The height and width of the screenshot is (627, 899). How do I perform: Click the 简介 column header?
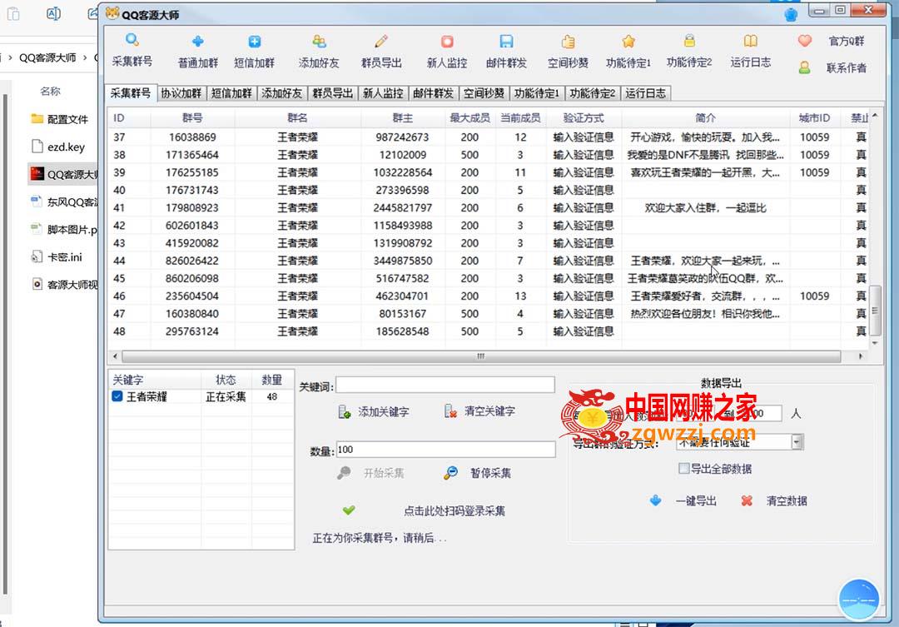(706, 117)
